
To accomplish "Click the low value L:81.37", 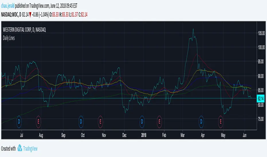I will tap(74, 15).
